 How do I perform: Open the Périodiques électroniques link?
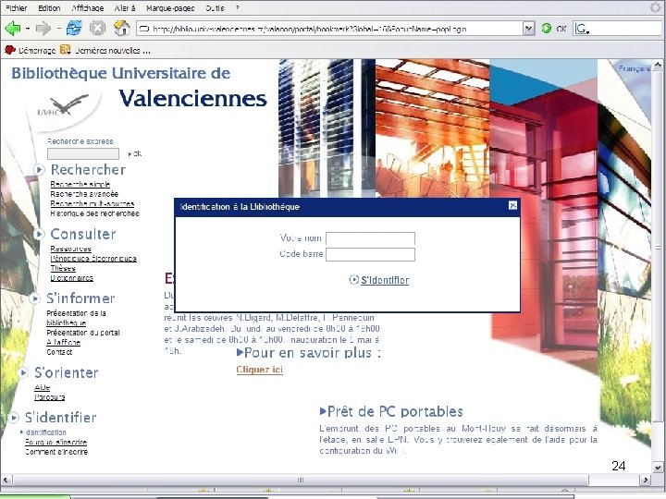(x=93, y=259)
